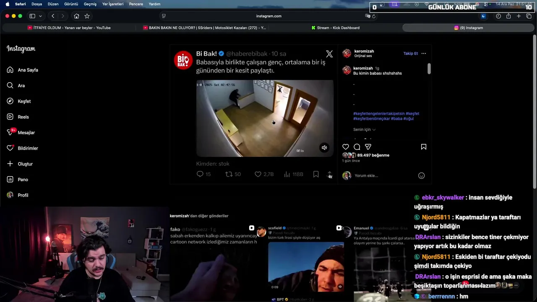Open the Safari menu

coord(20,4)
